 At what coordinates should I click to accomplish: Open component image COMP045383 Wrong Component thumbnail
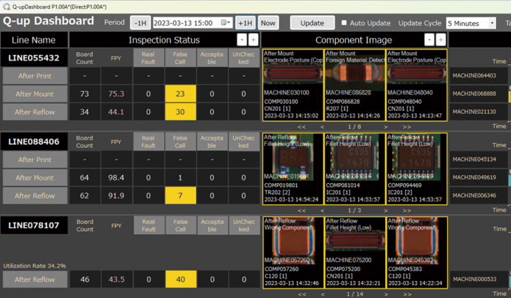coord(417,252)
